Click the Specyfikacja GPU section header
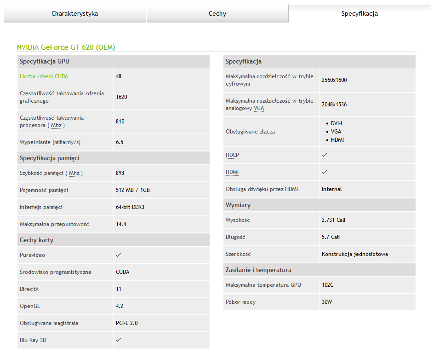This screenshot has height=354, width=439. click(x=114, y=61)
